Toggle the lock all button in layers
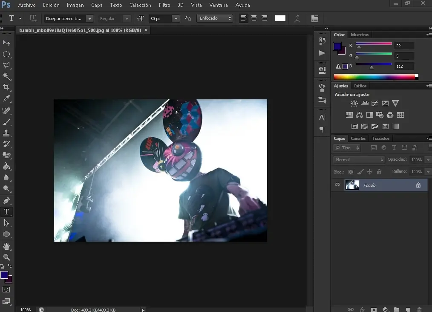Screen dimensions: 432x312 [x=379, y=172]
